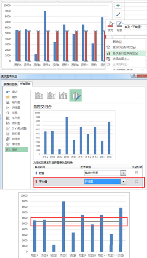Enable secondary axis for 数量 series
Viewport: 147px width, 258px height.
pyautogui.click(x=136, y=173)
